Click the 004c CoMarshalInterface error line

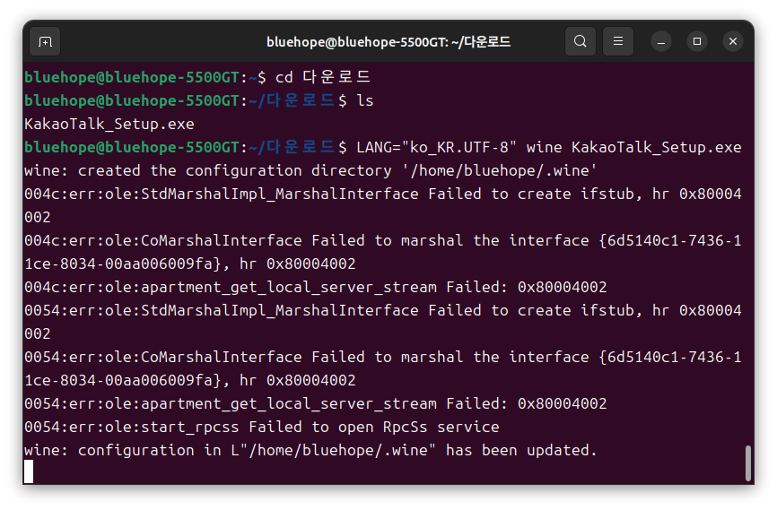(383, 252)
